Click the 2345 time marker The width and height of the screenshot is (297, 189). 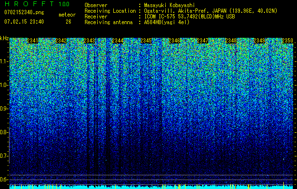pyautogui.click(x=146, y=41)
